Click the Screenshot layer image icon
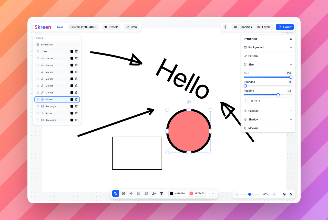The width and height of the screenshot is (328, 220). coord(38,45)
